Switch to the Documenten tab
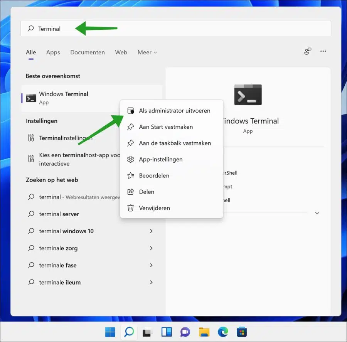Screen dimensions: 347x342 coord(88,52)
